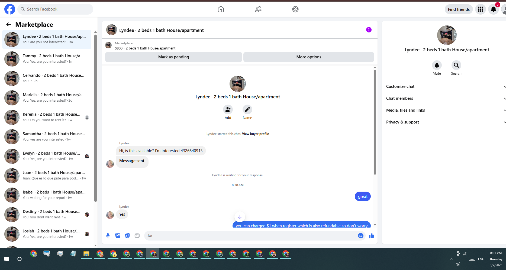
Task: Click the Facebook logo
Action: 10,9
